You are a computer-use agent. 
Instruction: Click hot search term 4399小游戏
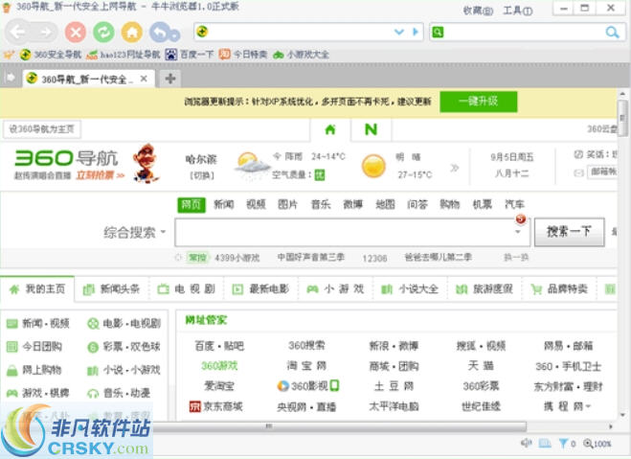pos(237,258)
